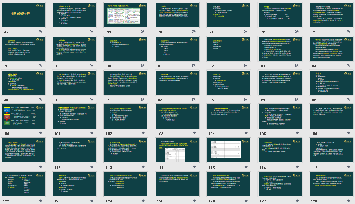The height and width of the screenshot is (204, 355).
Task: Click the animation star icon under slide 68
Action: click(91, 32)
